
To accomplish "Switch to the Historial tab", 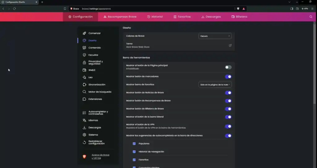I will click(x=155, y=17).
